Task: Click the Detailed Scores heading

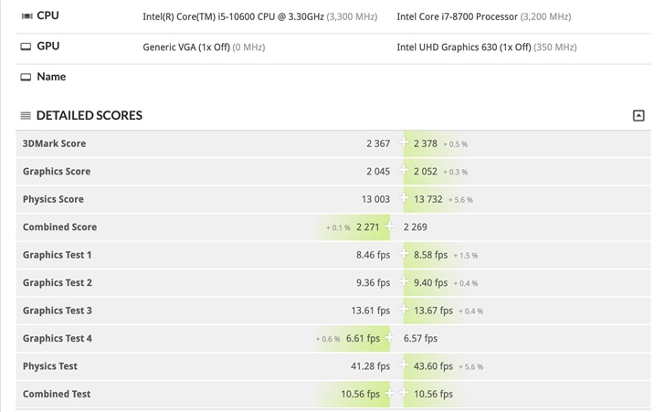Action: (89, 116)
